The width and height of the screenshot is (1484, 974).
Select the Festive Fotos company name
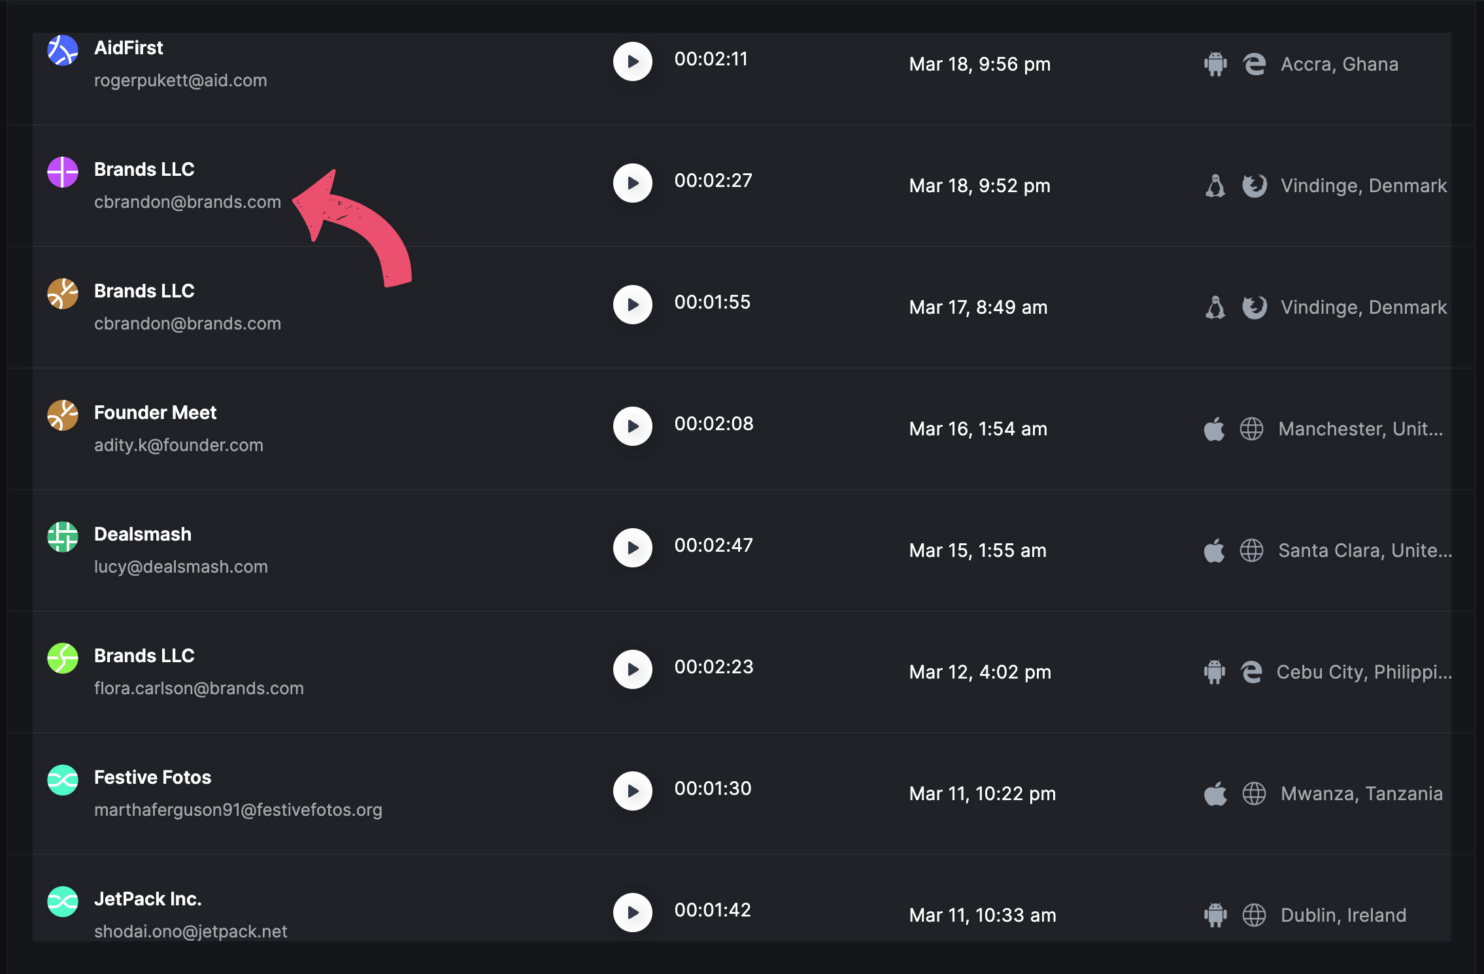click(x=152, y=777)
